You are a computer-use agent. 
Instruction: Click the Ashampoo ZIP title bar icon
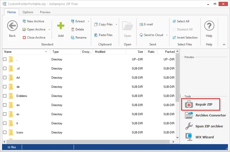pos(5,4)
